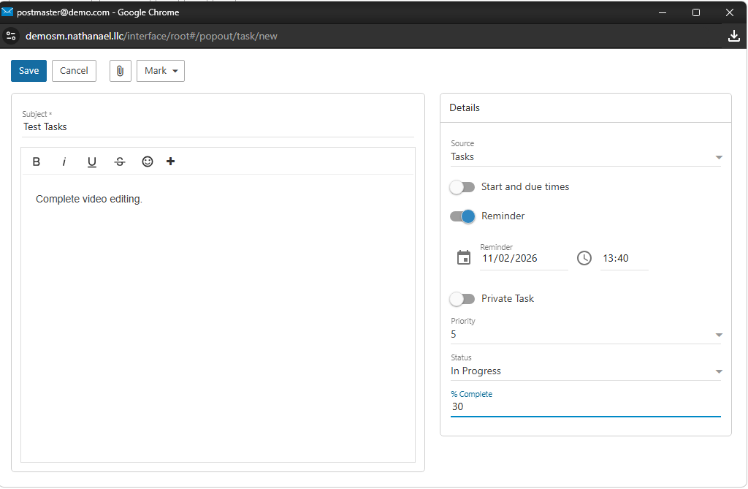Image resolution: width=748 pixels, height=489 pixels.
Task: Apply italic formatting in editor toolbar
Action: coord(64,162)
